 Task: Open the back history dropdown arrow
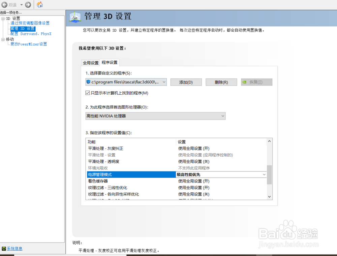pyautogui.click(x=22, y=5)
